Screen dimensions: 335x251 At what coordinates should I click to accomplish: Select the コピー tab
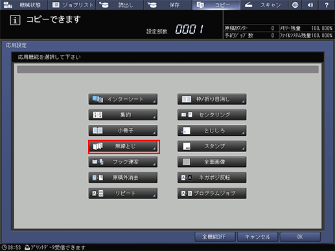(x=216, y=5)
